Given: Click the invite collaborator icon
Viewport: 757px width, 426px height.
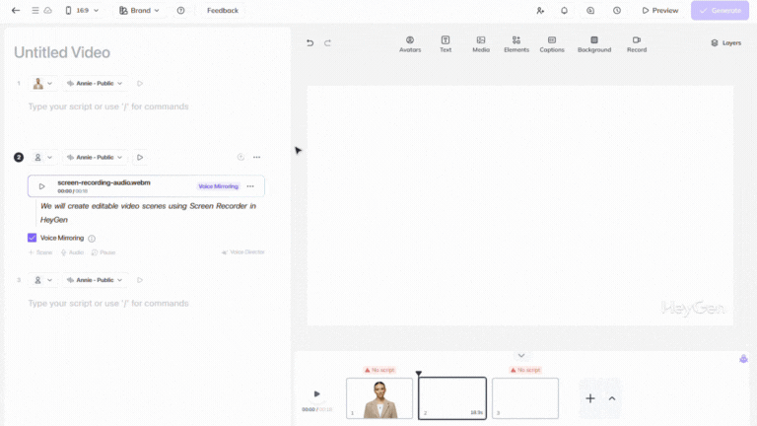Looking at the screenshot, I should 540,10.
